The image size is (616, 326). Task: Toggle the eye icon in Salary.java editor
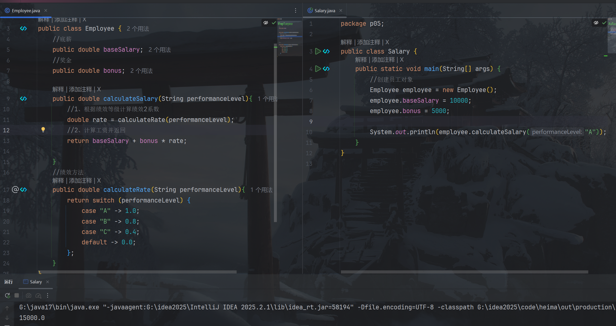(596, 23)
